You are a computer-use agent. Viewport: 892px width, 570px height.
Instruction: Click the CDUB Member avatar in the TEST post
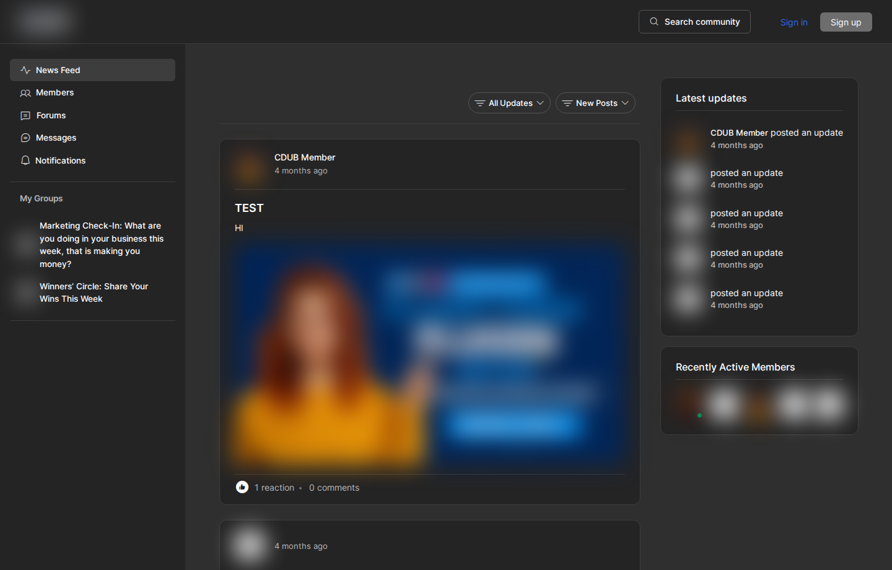click(249, 169)
